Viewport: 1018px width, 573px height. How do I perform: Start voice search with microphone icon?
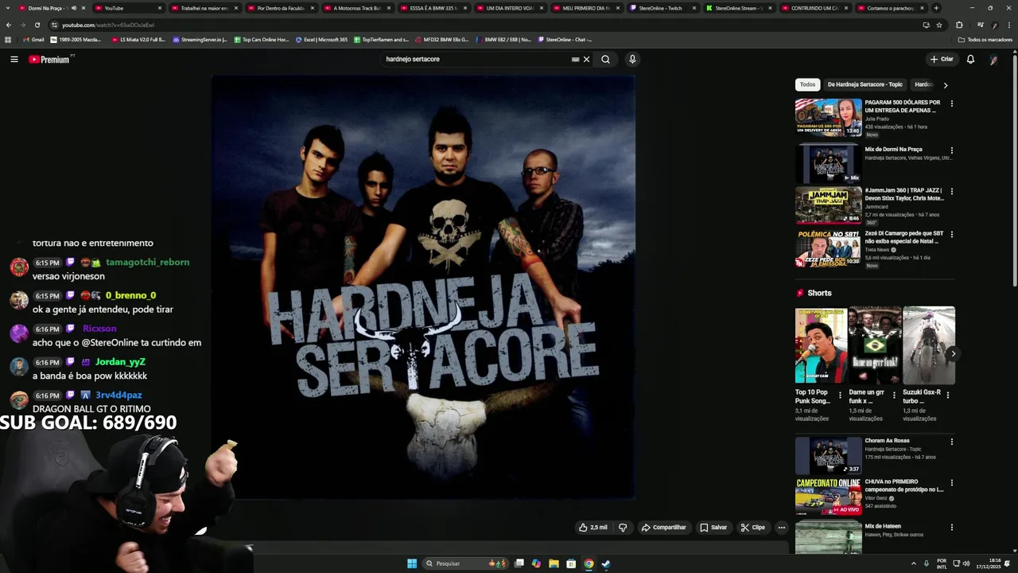tap(632, 59)
